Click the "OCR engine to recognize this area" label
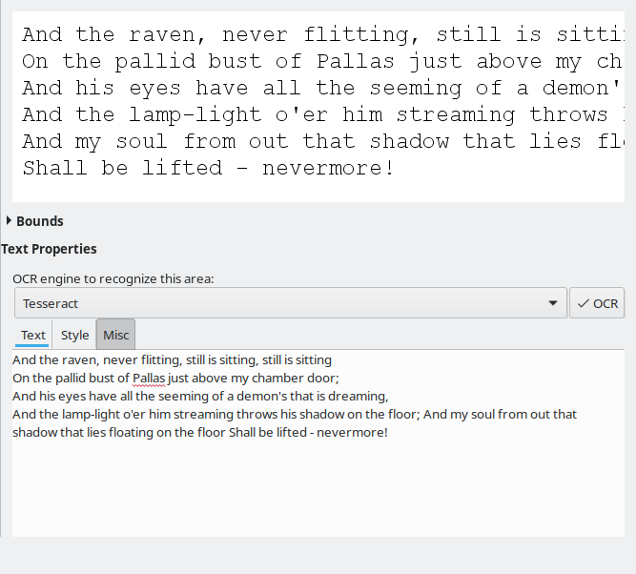Viewport: 636px width, 574px height. 113,278
